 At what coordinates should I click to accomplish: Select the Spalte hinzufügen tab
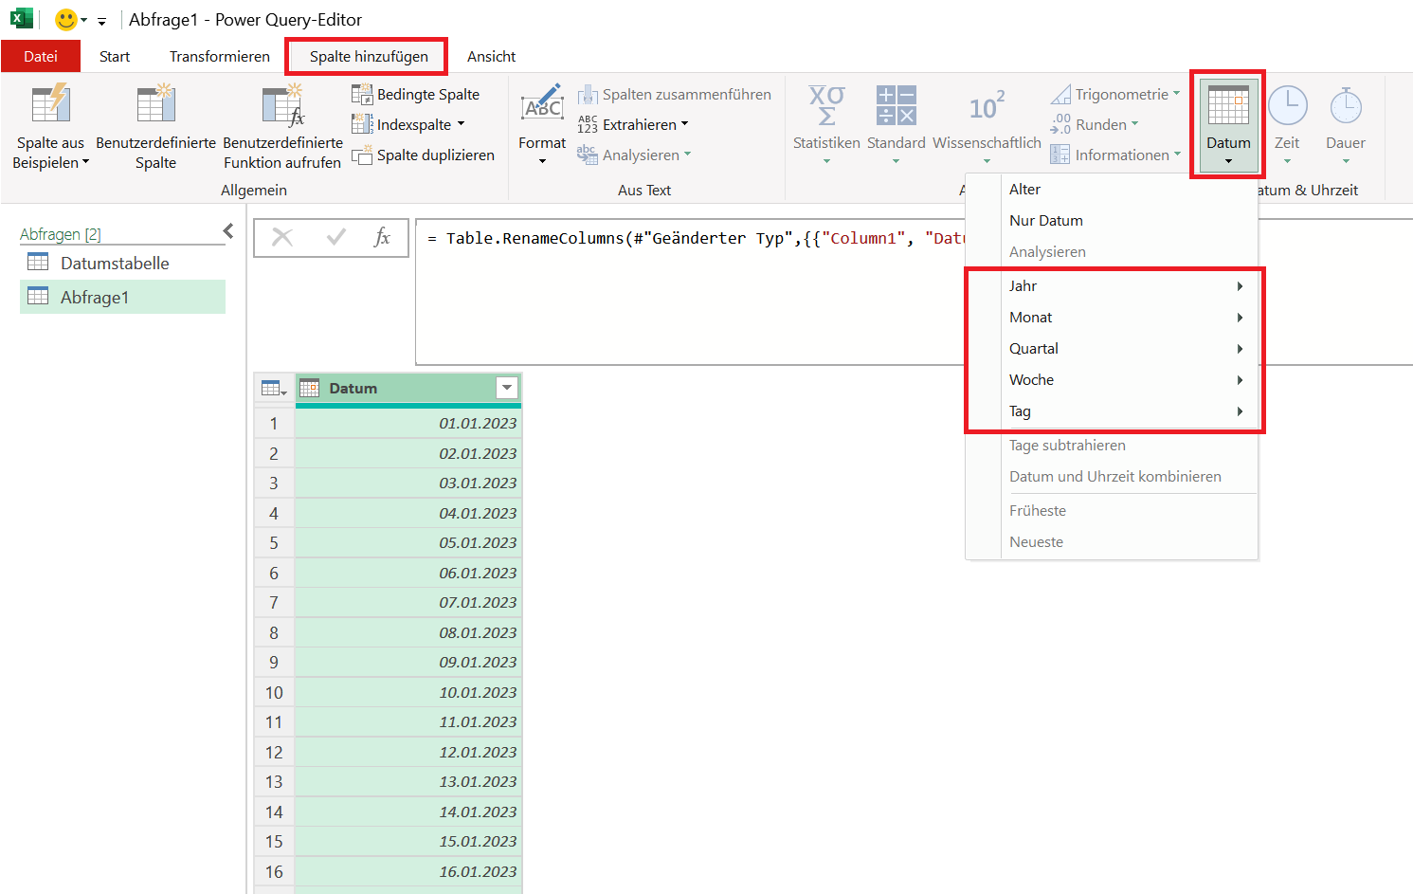pos(369,56)
